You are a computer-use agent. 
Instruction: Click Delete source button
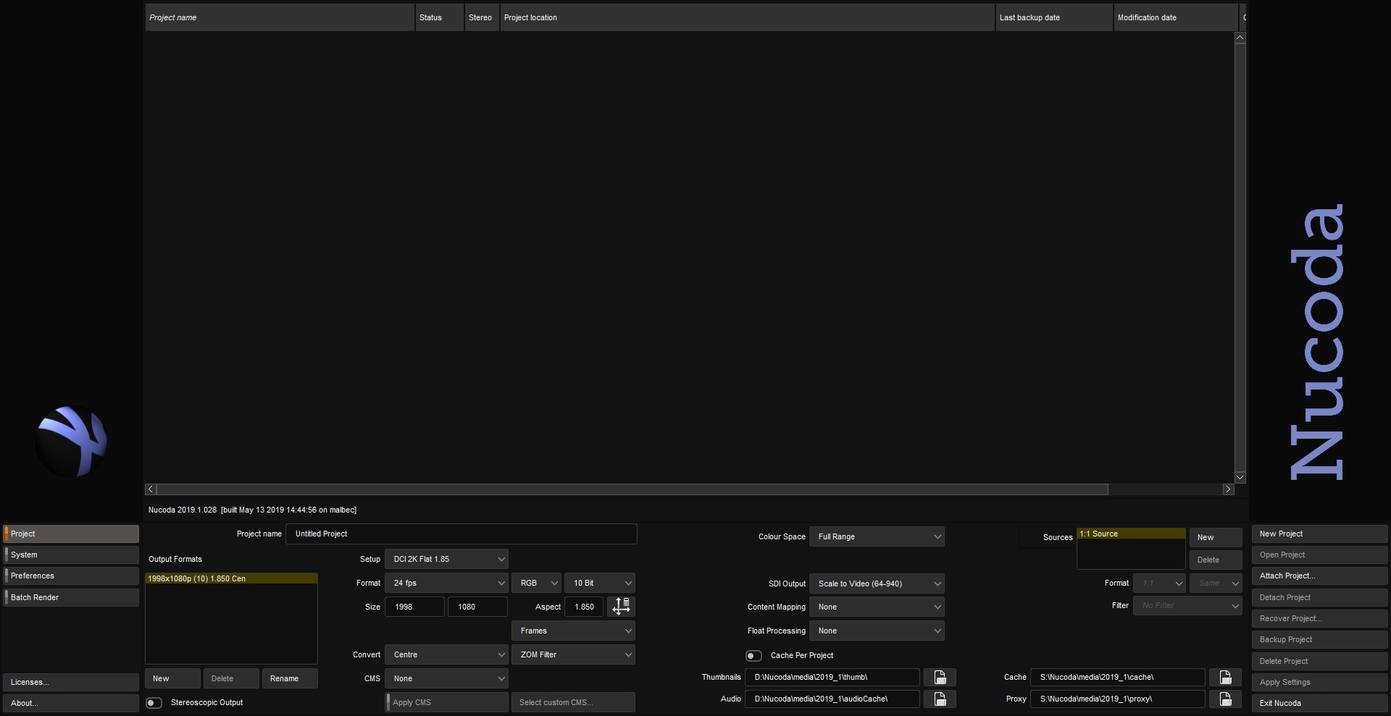(1216, 560)
